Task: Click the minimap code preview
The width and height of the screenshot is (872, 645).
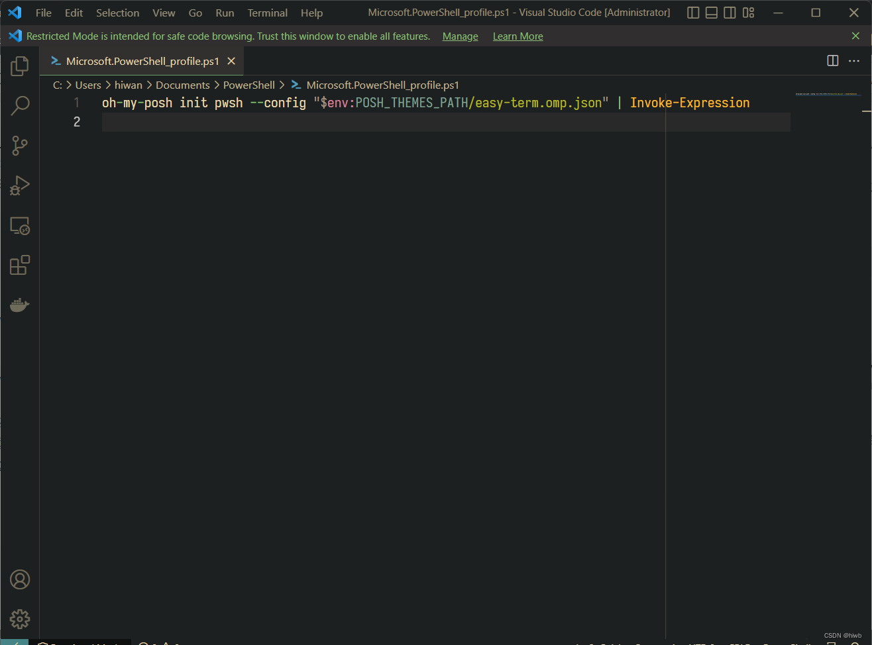Action: pos(828,94)
